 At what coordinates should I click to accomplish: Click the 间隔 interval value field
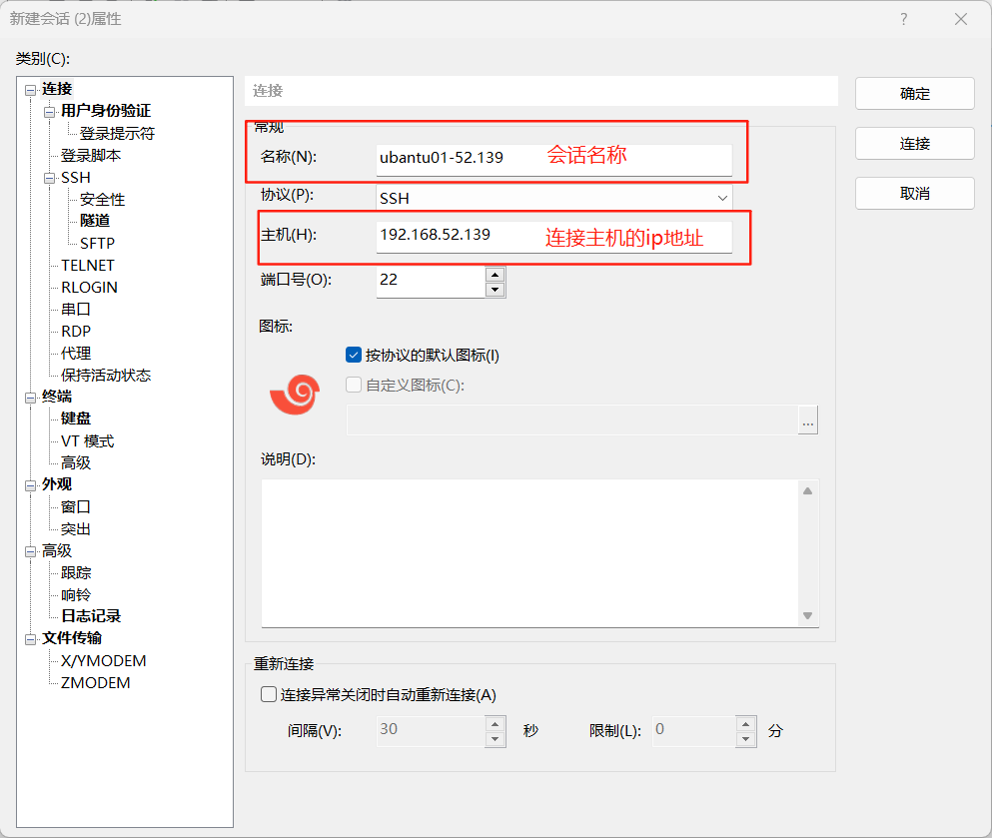pyautogui.click(x=431, y=732)
